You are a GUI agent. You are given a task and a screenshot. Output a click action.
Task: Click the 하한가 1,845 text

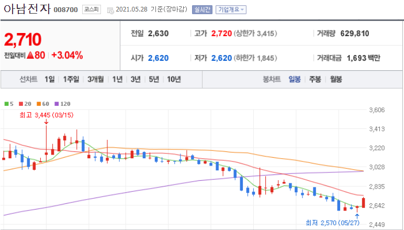[x=255, y=58]
